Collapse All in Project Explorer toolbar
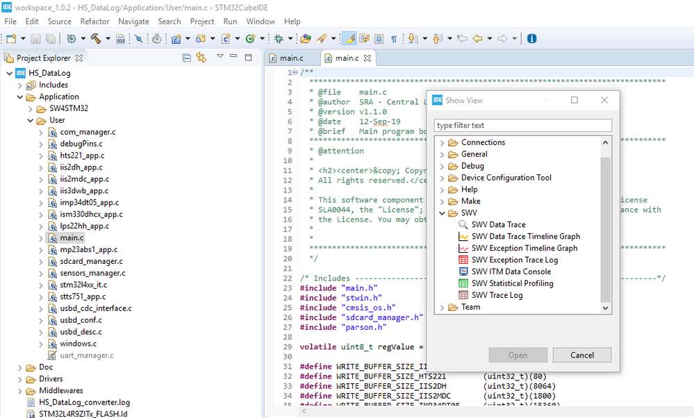This screenshot has width=694, height=418. pyautogui.click(x=187, y=58)
